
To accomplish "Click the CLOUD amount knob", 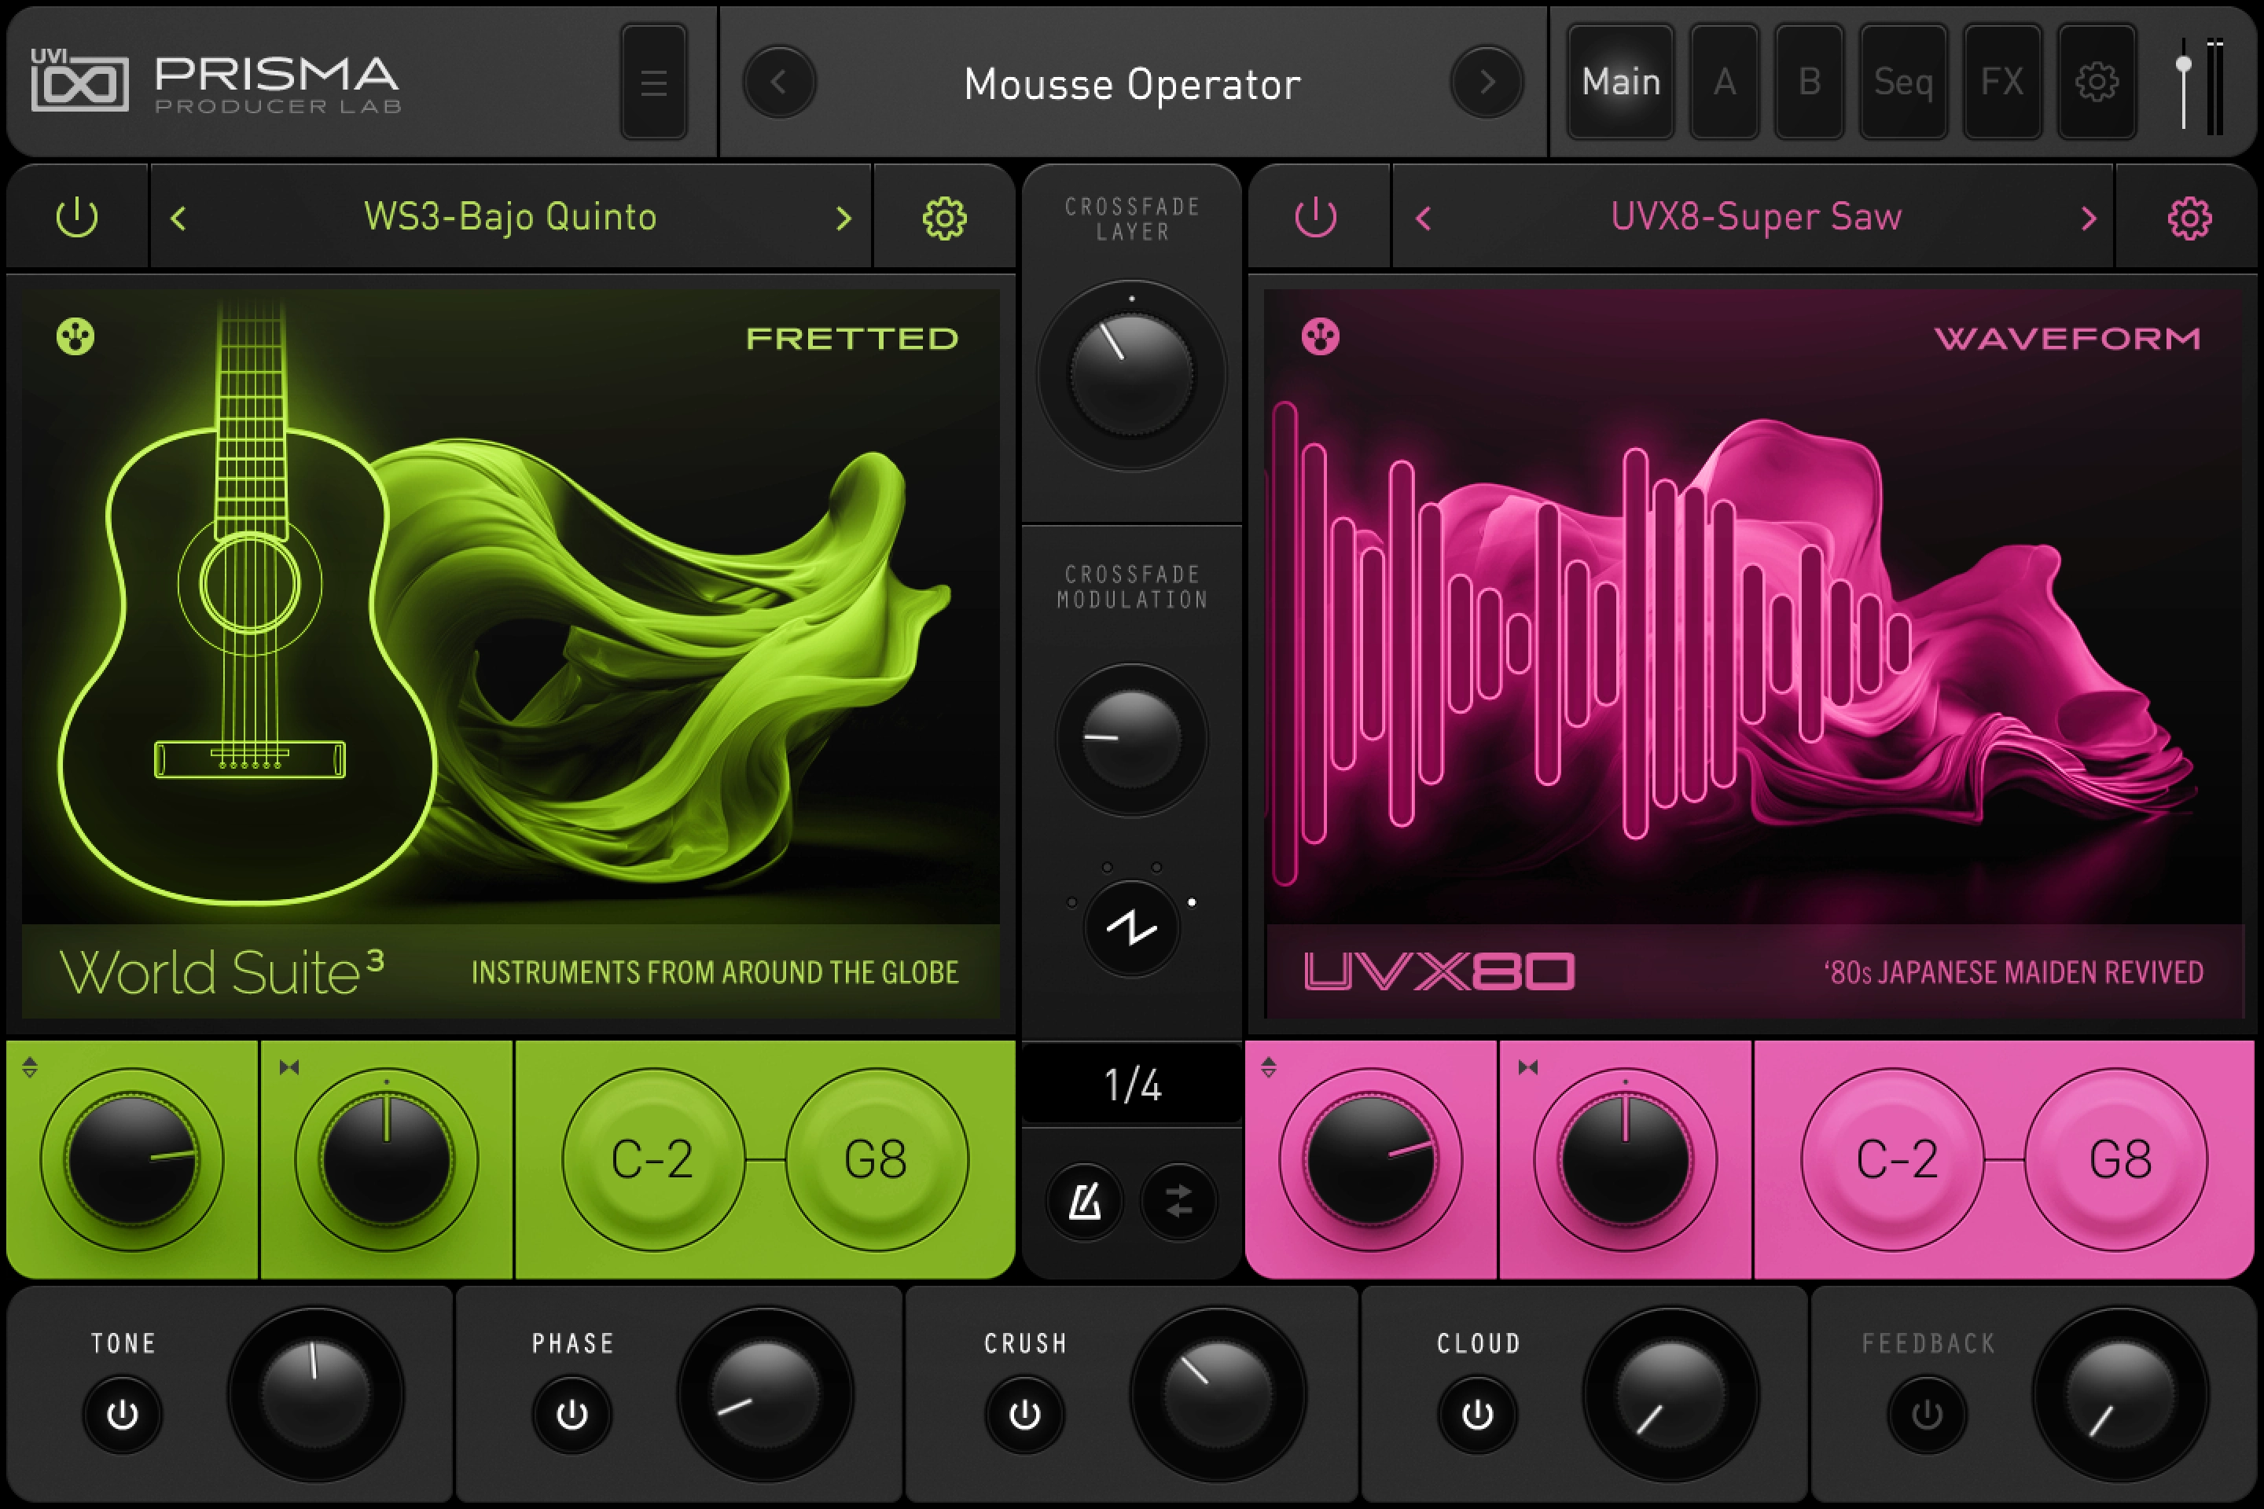I will pos(1671,1393).
